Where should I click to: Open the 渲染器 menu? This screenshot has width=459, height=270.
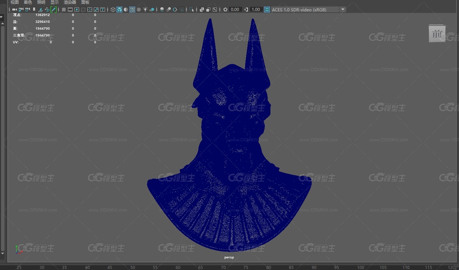(70, 2)
